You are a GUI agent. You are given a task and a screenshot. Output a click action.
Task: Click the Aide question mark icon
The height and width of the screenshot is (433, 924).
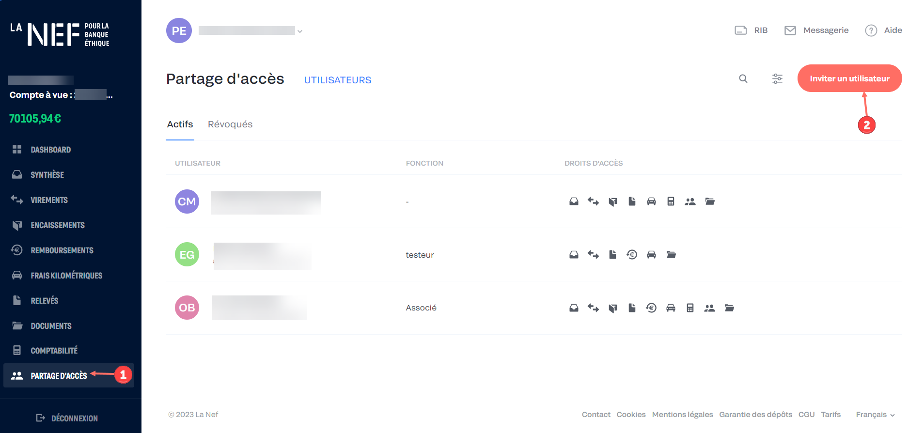click(871, 31)
